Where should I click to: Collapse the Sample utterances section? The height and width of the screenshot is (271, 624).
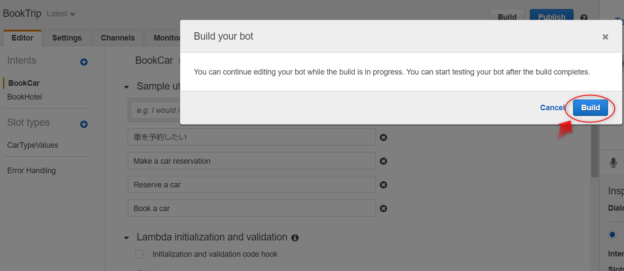[x=126, y=87]
